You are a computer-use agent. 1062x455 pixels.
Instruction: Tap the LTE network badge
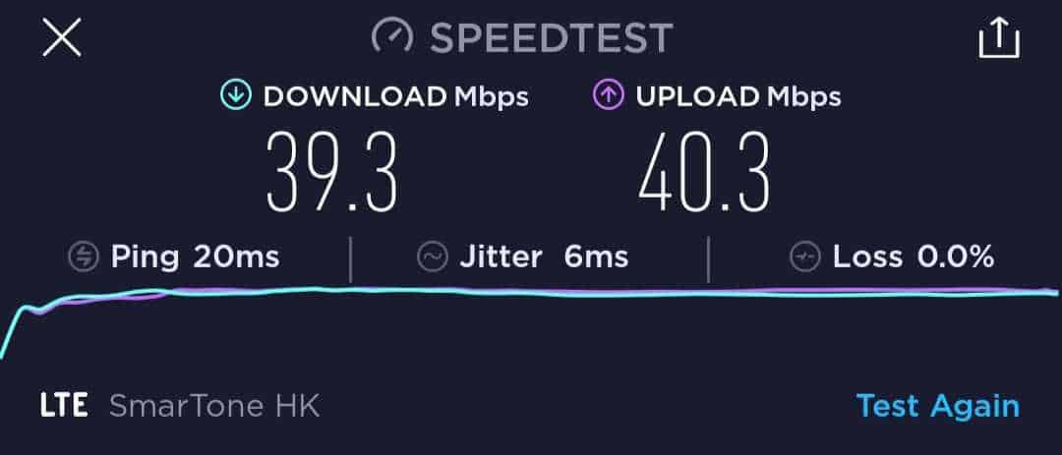click(64, 406)
